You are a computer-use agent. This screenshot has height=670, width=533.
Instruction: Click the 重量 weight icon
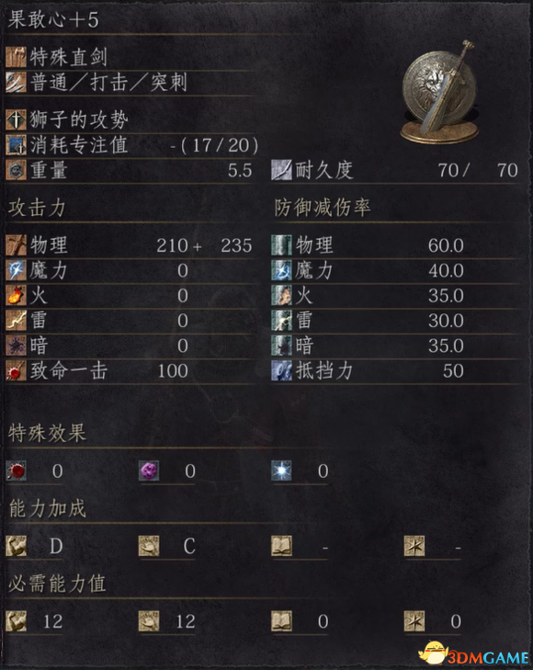pos(17,170)
